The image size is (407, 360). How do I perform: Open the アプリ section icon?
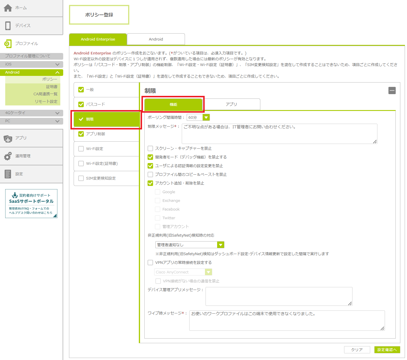[8, 138]
